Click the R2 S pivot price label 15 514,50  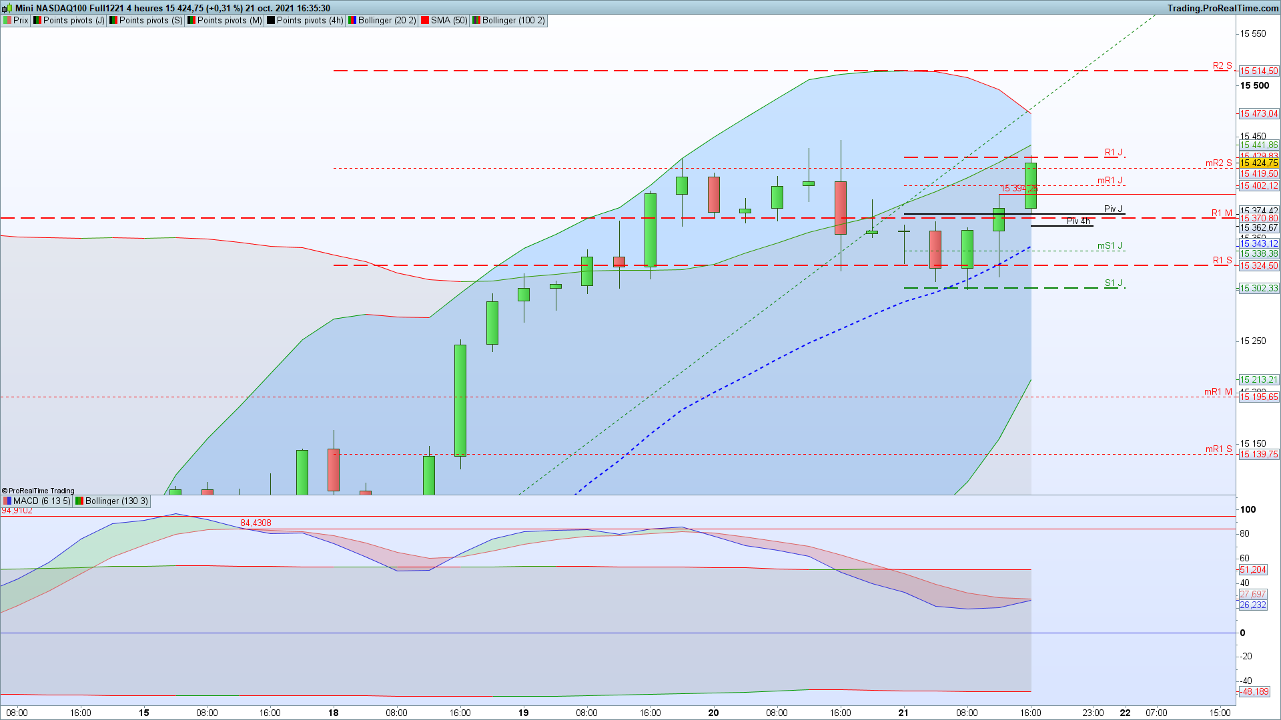pos(1258,71)
